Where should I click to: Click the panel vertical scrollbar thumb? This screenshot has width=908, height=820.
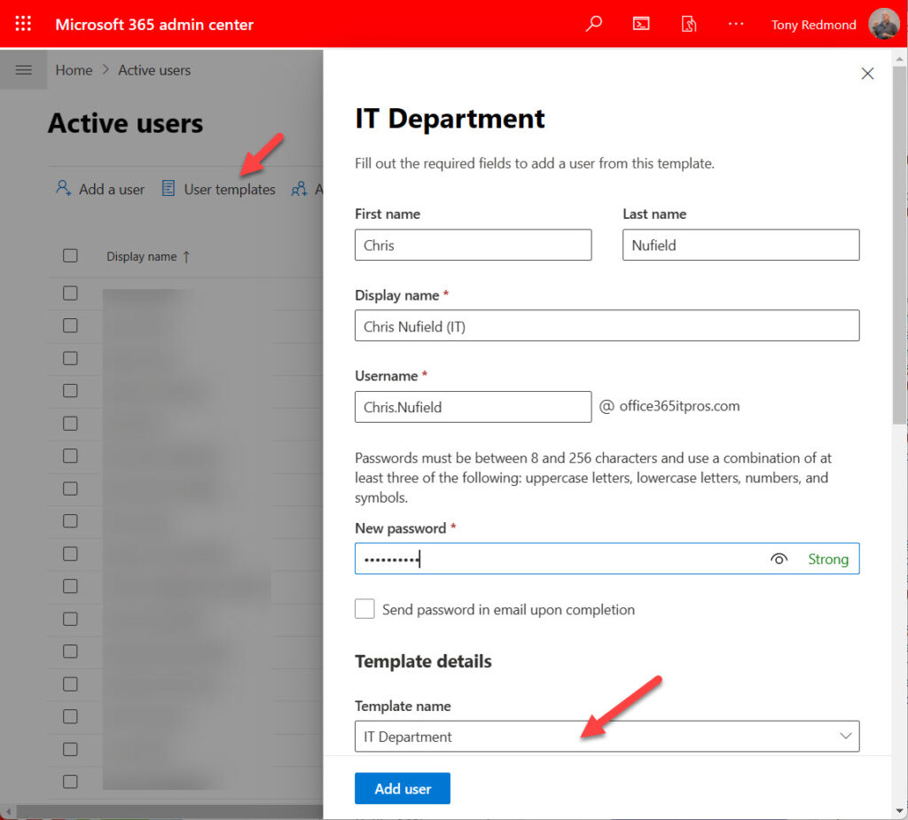pyautogui.click(x=899, y=245)
